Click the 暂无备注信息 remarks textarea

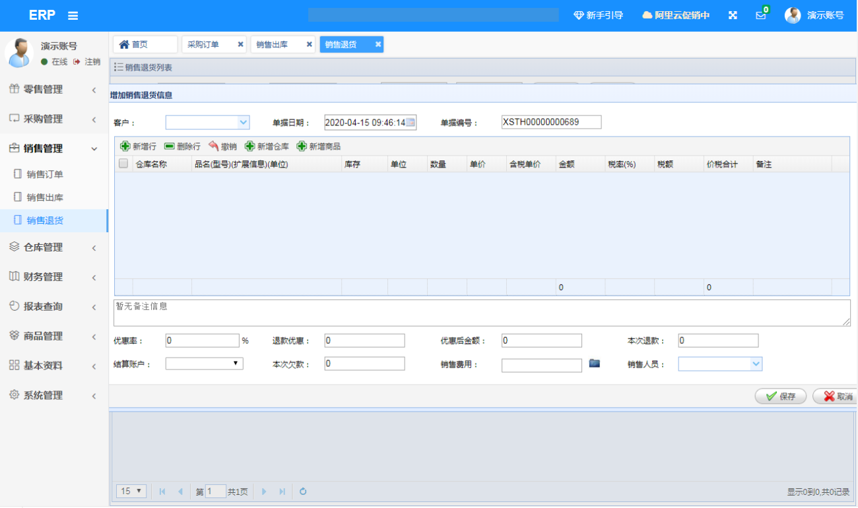pos(482,313)
